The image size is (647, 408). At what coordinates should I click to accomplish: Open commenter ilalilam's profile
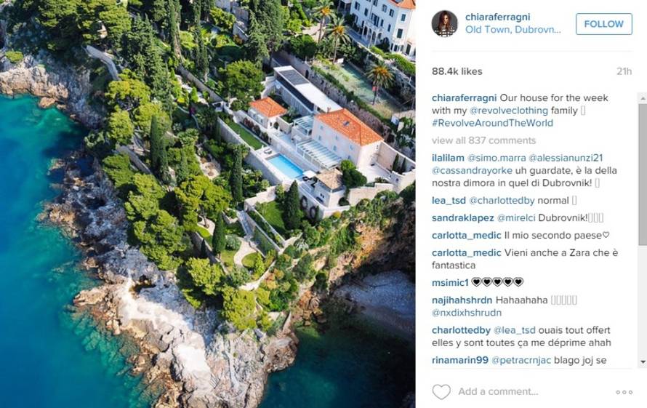tap(448, 158)
